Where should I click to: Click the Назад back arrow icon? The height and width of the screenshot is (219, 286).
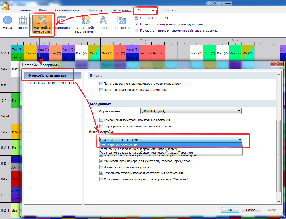click(8, 21)
